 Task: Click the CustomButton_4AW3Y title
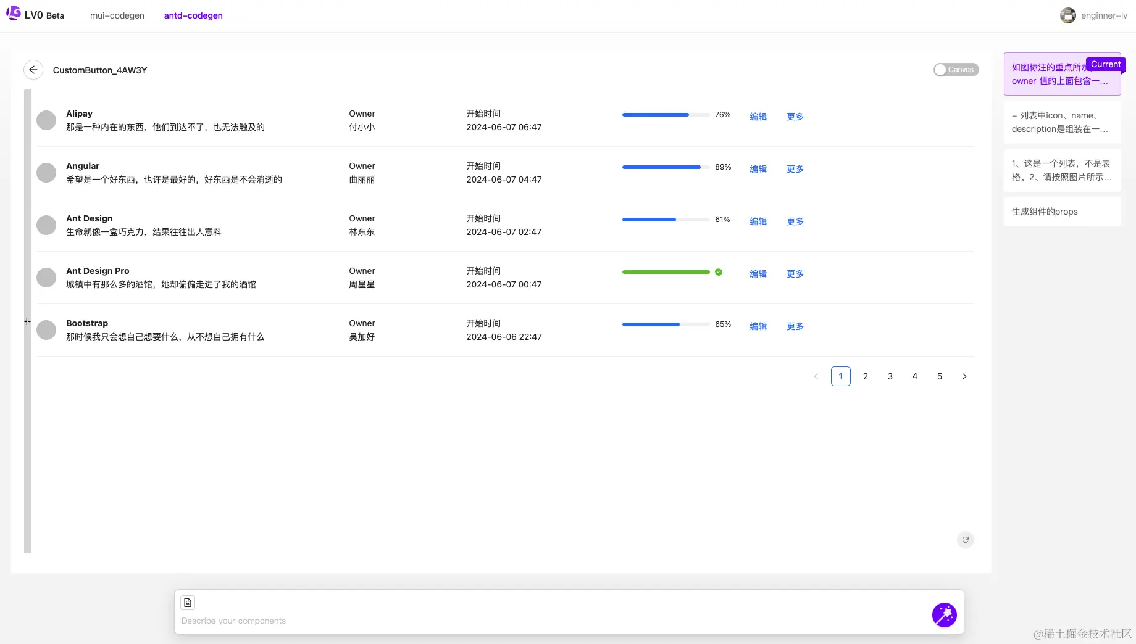[x=100, y=70]
